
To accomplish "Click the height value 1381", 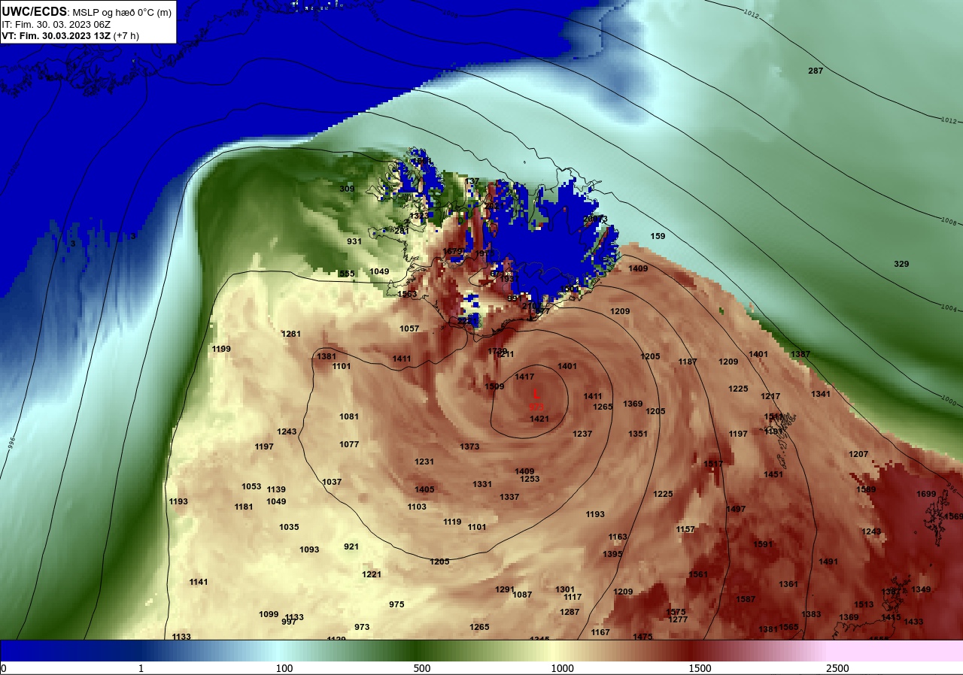I will coord(327,356).
